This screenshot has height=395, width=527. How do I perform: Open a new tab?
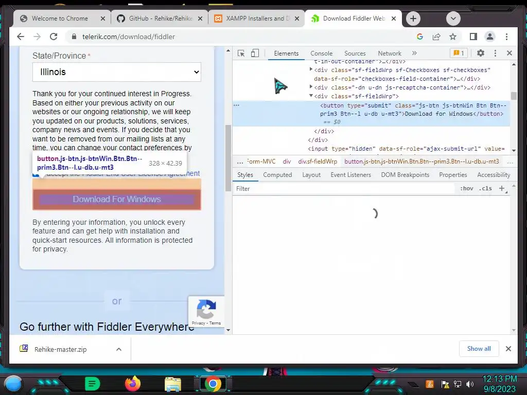(413, 19)
